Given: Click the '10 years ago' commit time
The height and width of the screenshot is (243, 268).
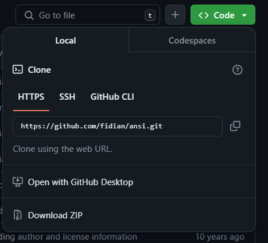Looking at the screenshot, I should click(220, 237).
